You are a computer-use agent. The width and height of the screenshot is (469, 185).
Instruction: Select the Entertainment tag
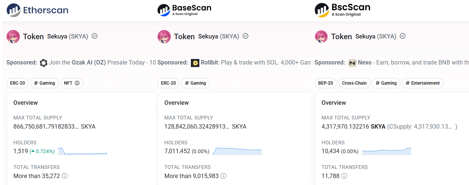pyautogui.click(x=422, y=83)
